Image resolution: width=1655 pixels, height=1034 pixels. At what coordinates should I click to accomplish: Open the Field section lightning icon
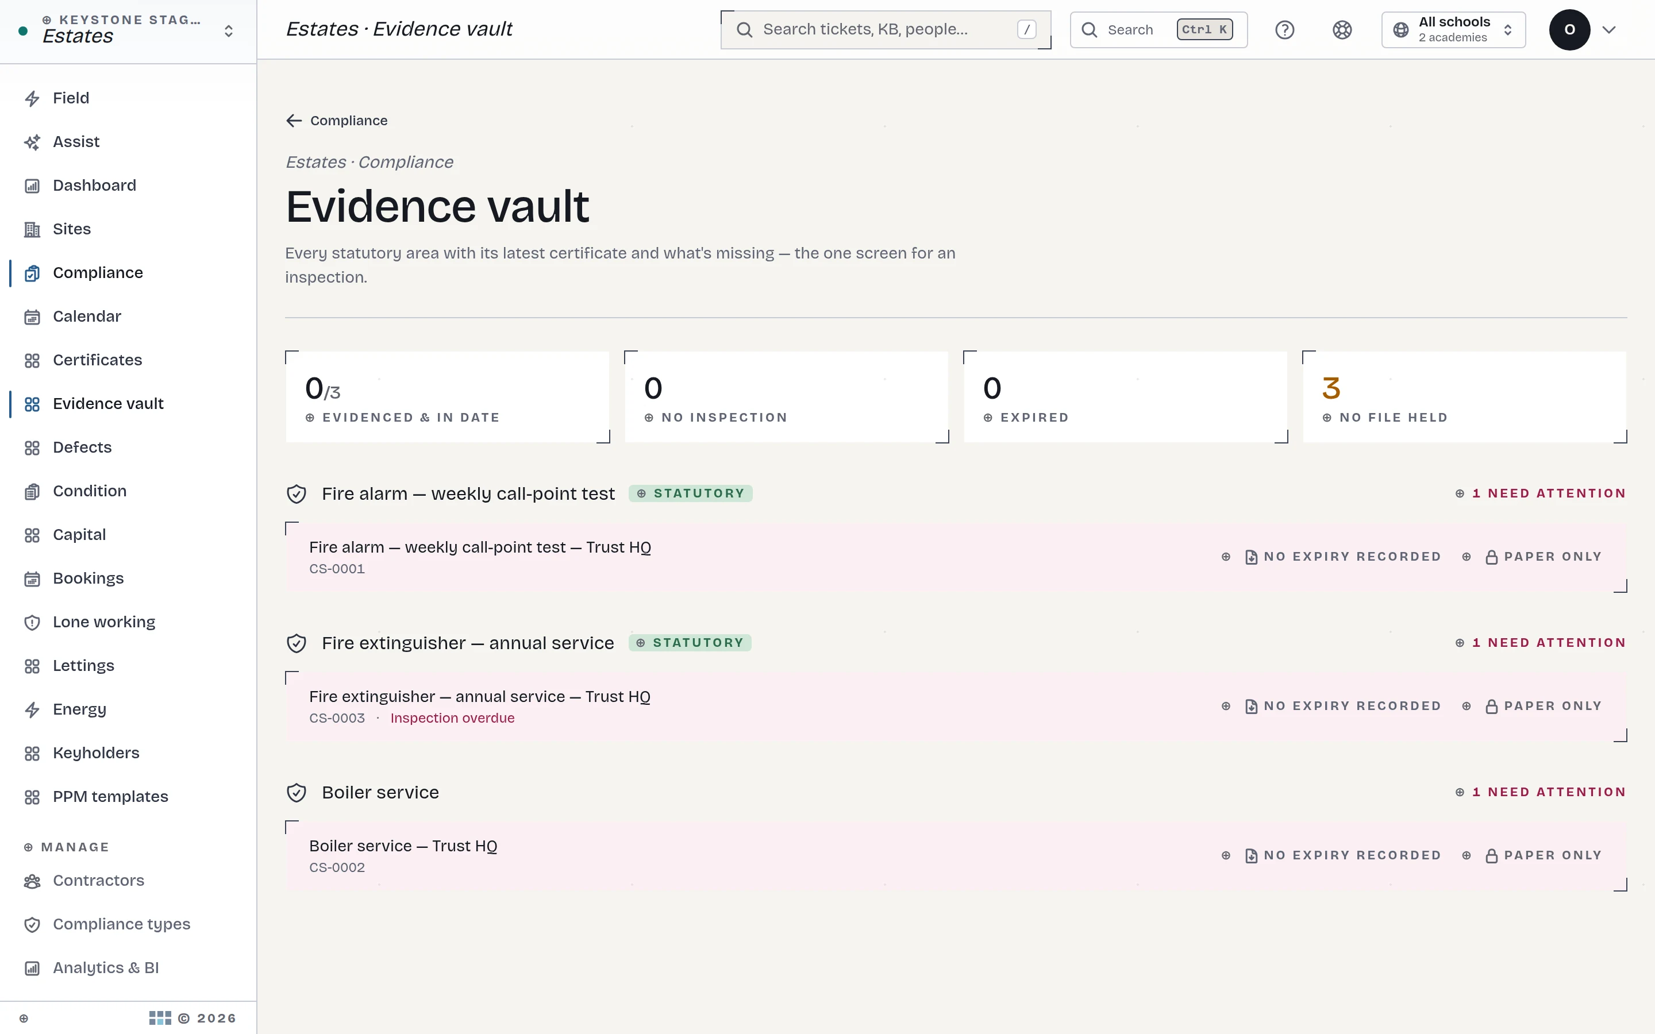(x=32, y=98)
